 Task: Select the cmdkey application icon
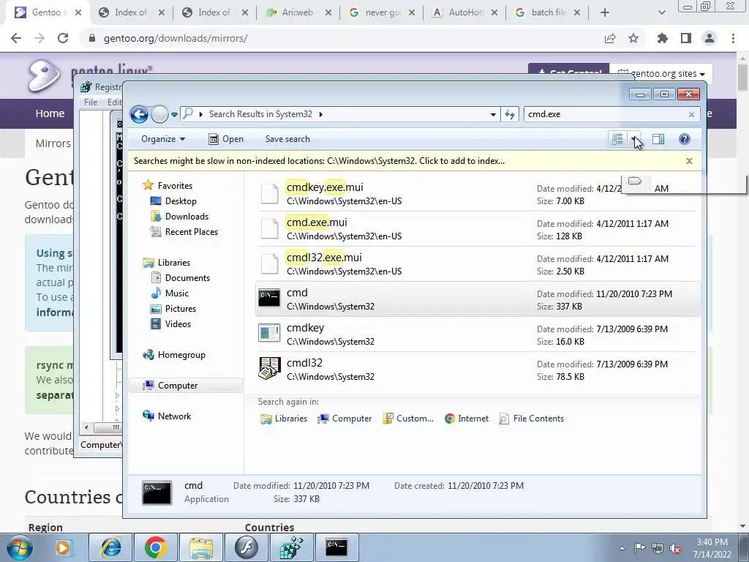point(269,333)
